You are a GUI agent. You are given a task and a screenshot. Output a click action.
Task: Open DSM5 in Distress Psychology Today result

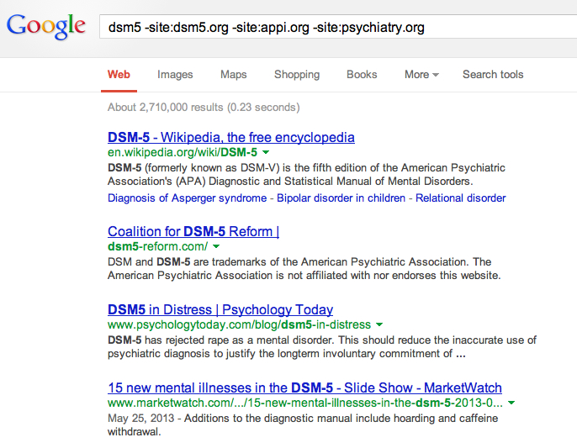pos(220,309)
